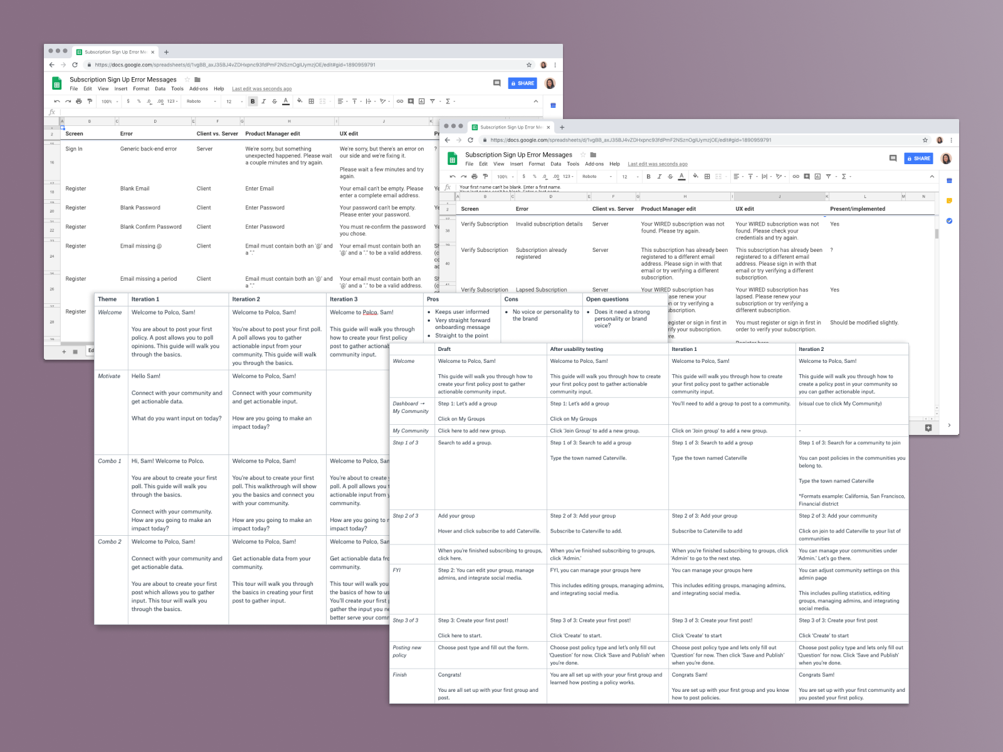The width and height of the screenshot is (1003, 752).
Task: Toggle Strikethrough in left window toolbar
Action: 274,101
